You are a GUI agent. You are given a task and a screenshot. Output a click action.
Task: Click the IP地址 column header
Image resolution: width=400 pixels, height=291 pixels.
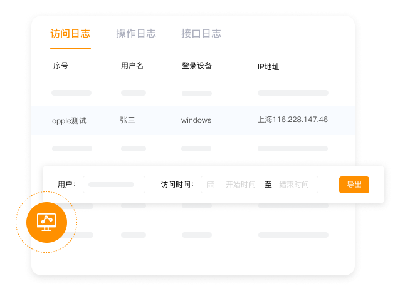coord(268,66)
